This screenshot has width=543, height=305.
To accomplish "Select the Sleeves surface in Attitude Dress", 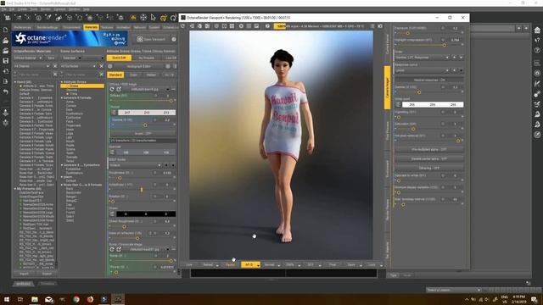I will point(72,90).
